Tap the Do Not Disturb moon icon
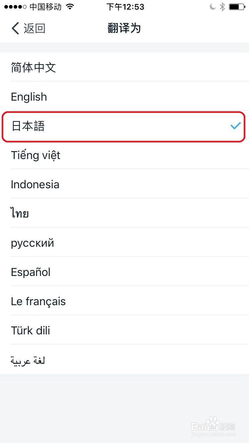The height and width of the screenshot is (443, 249). pyautogui.click(x=213, y=7)
